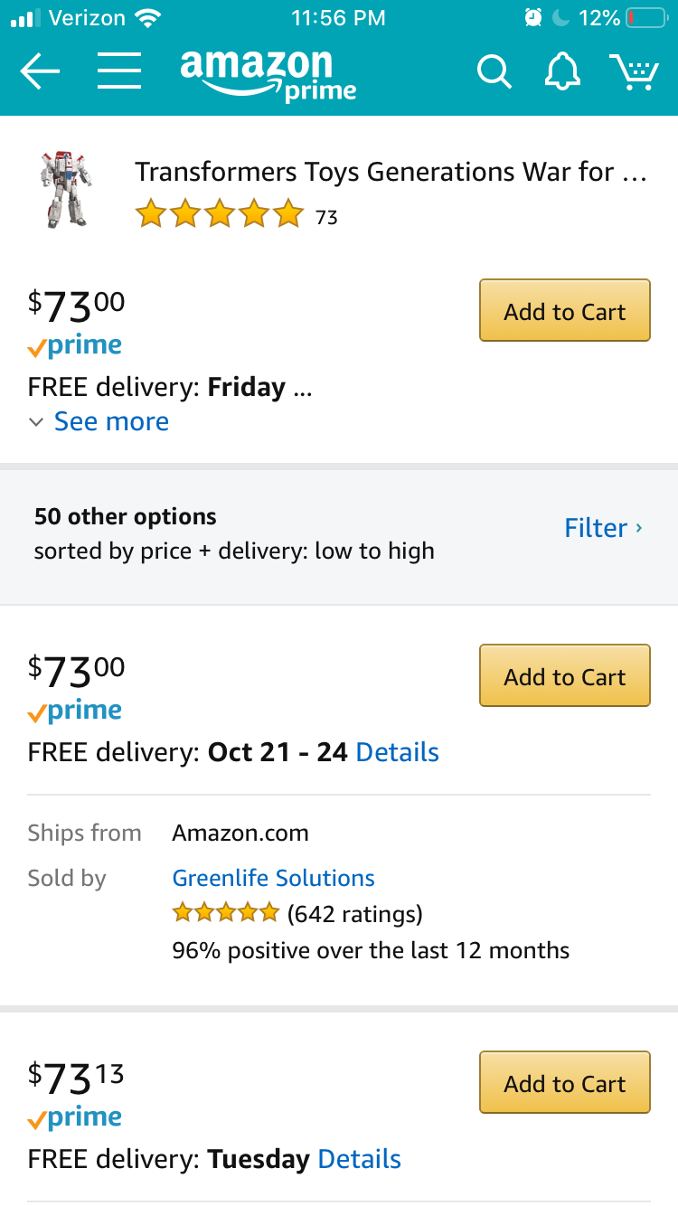View Details for Oct 21 - 24 delivery
The image size is (678, 1206).
397,752
